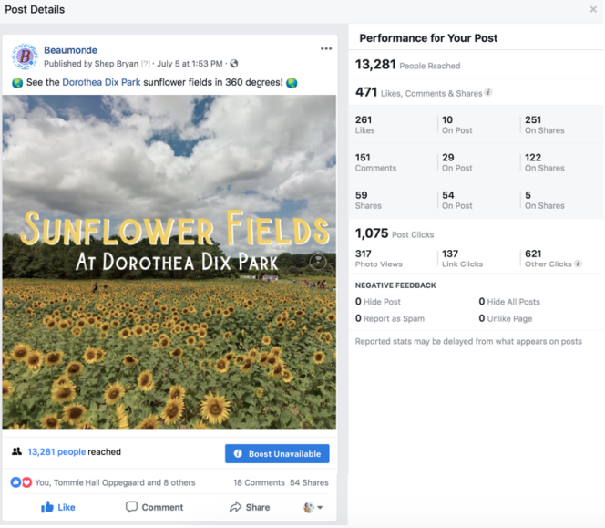Screen dimensions: 605x528
Task: Open the Dorothea Dix Park link
Action: click(x=101, y=82)
